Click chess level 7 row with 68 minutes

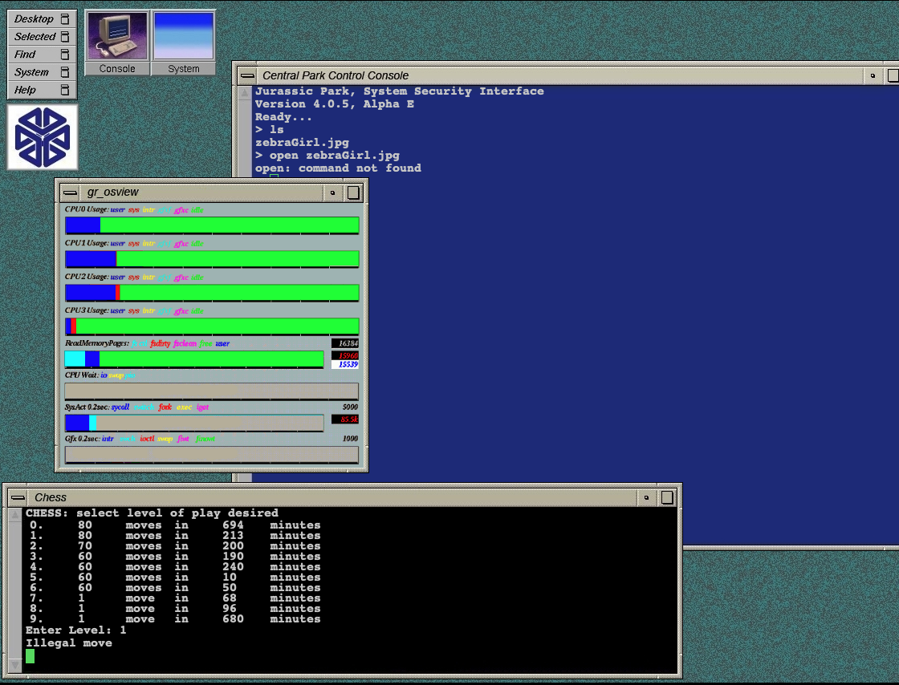[175, 598]
